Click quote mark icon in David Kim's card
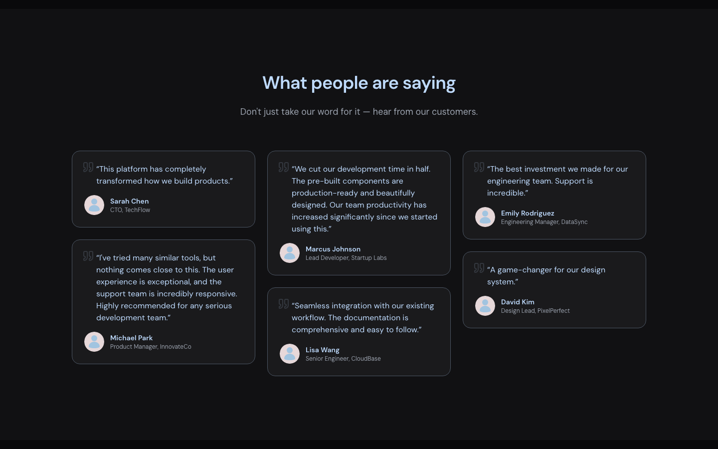Image resolution: width=718 pixels, height=449 pixels. pos(479,268)
